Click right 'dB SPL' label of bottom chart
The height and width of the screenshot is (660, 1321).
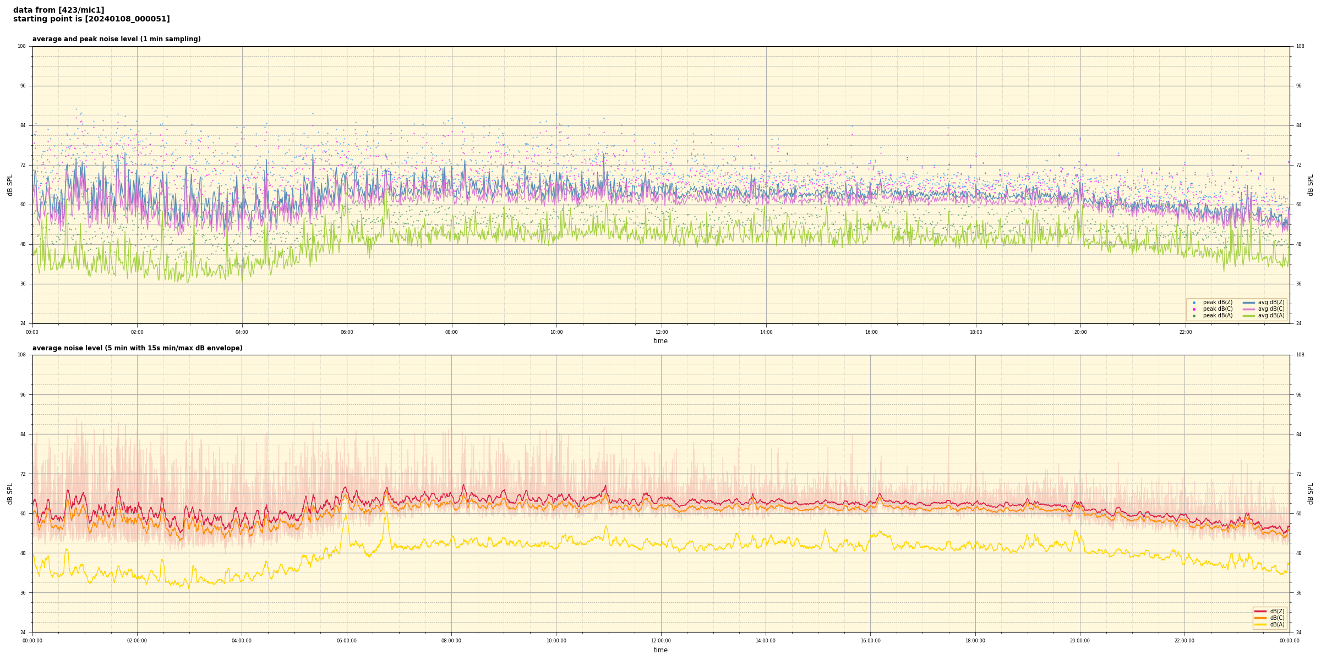[x=1311, y=493]
